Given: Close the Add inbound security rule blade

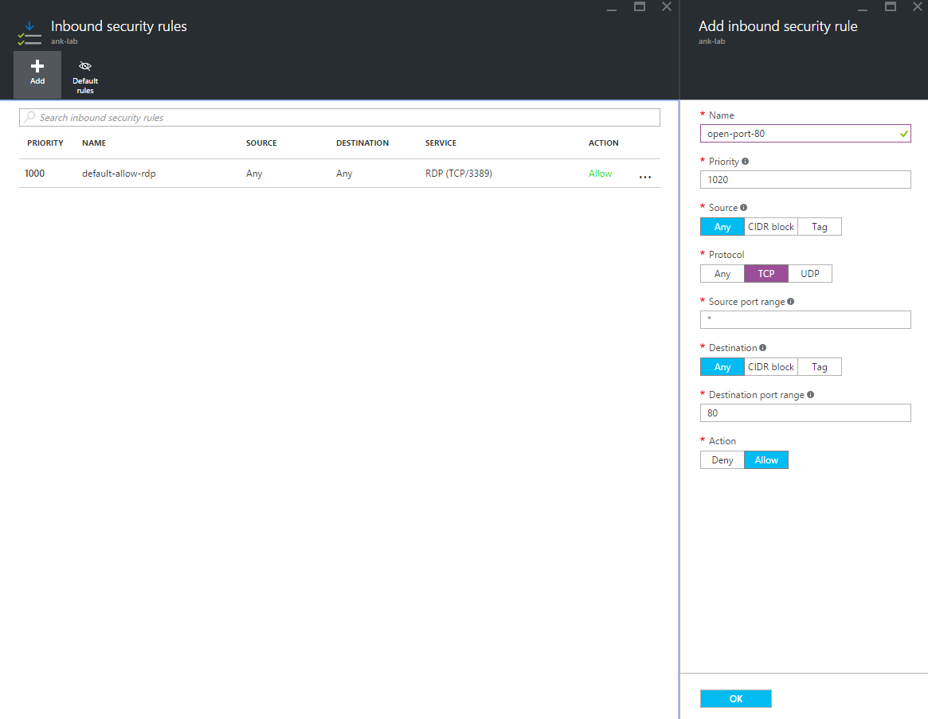Looking at the screenshot, I should point(918,6).
